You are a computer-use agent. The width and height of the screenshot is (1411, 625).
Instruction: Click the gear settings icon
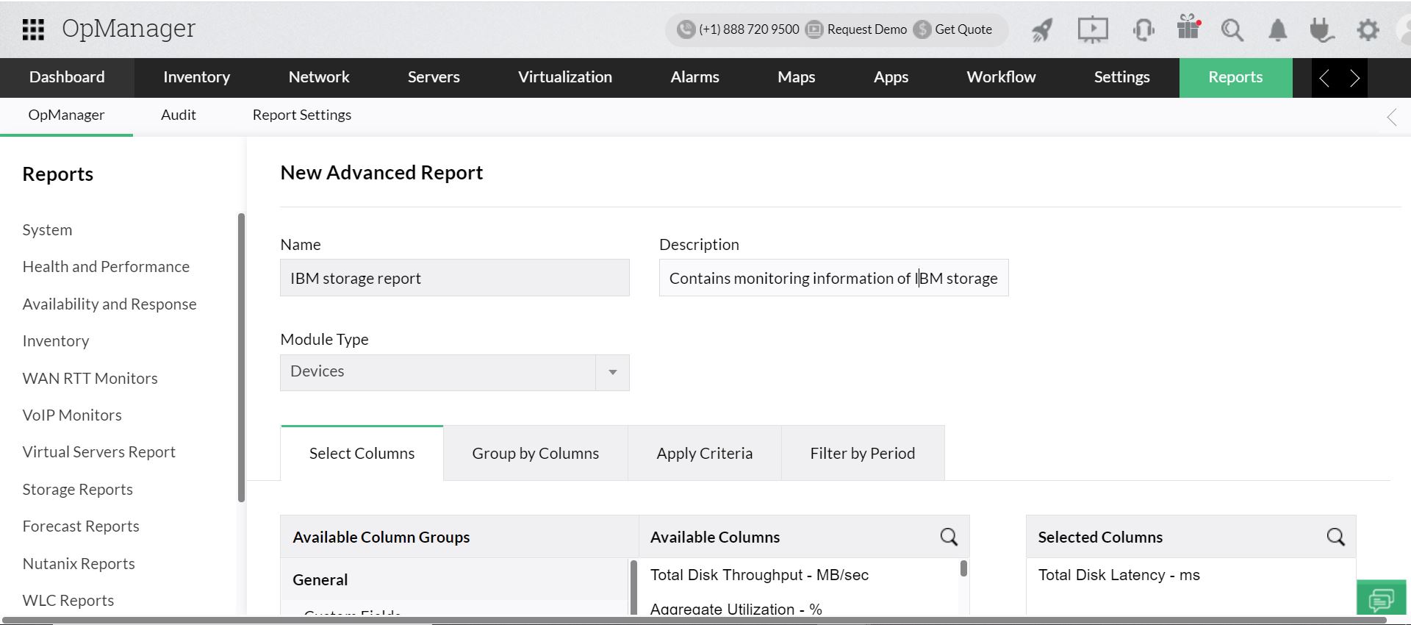[1368, 30]
